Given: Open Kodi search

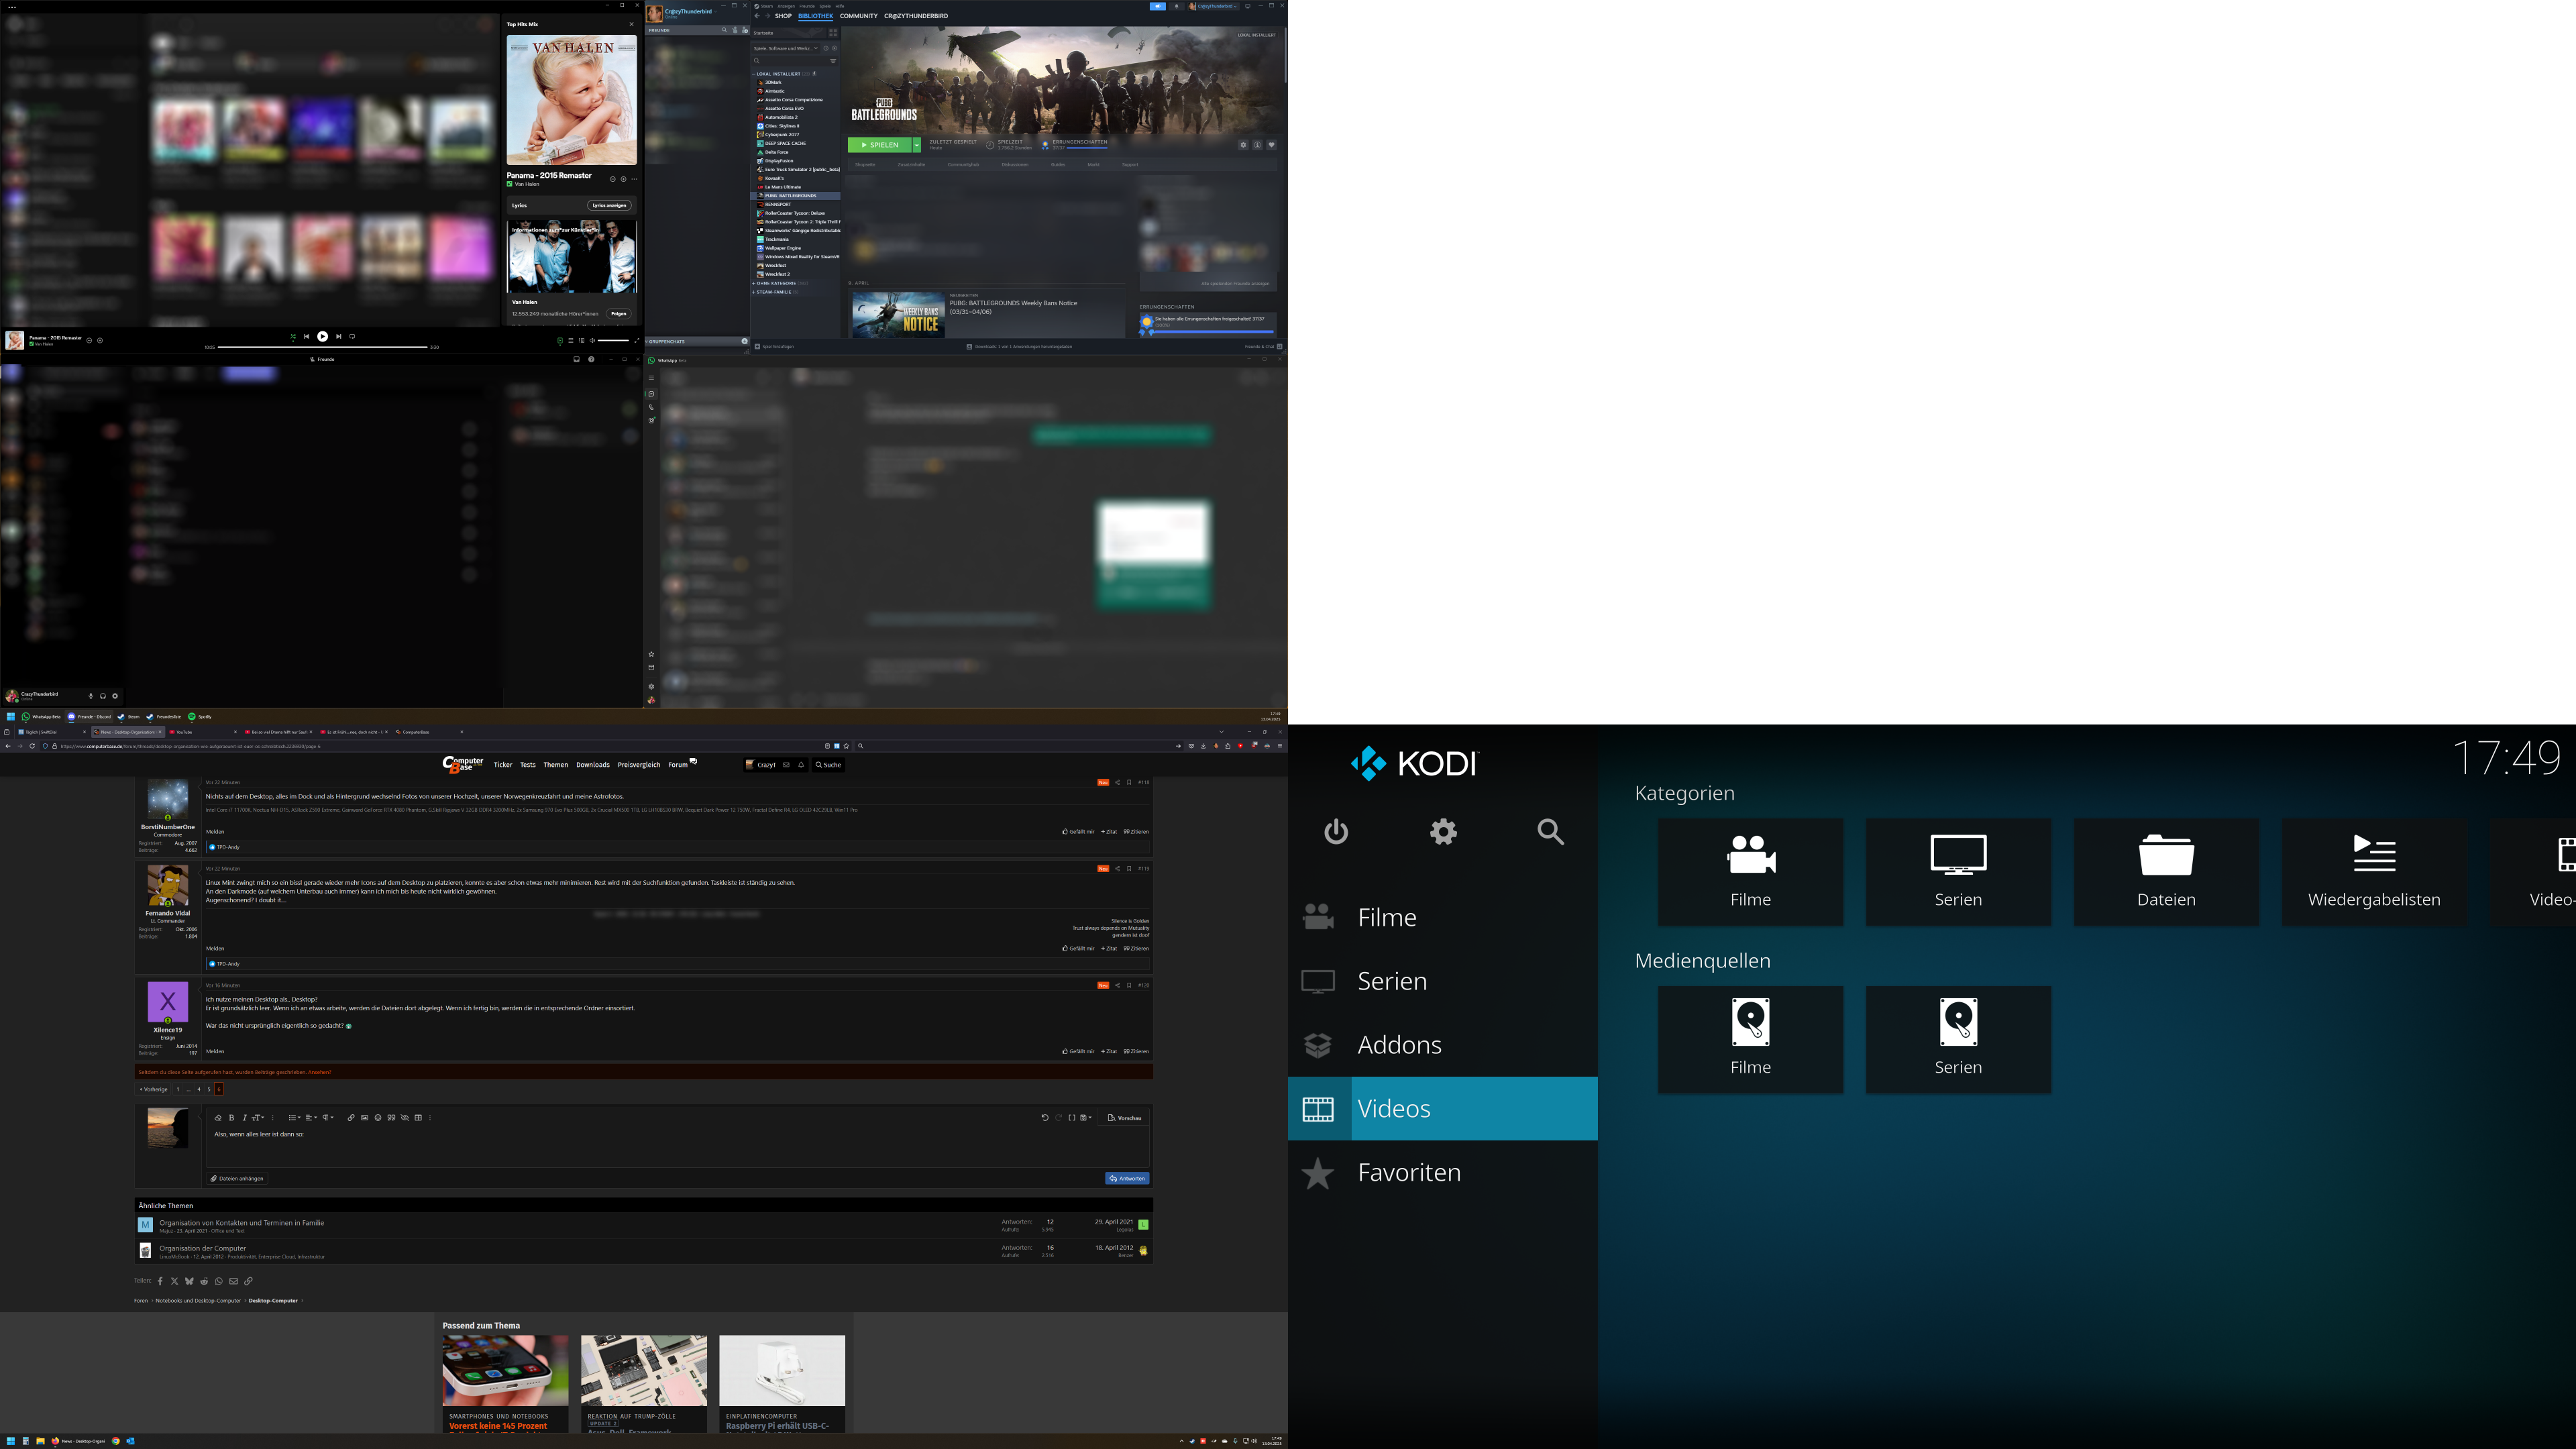Looking at the screenshot, I should [1551, 832].
